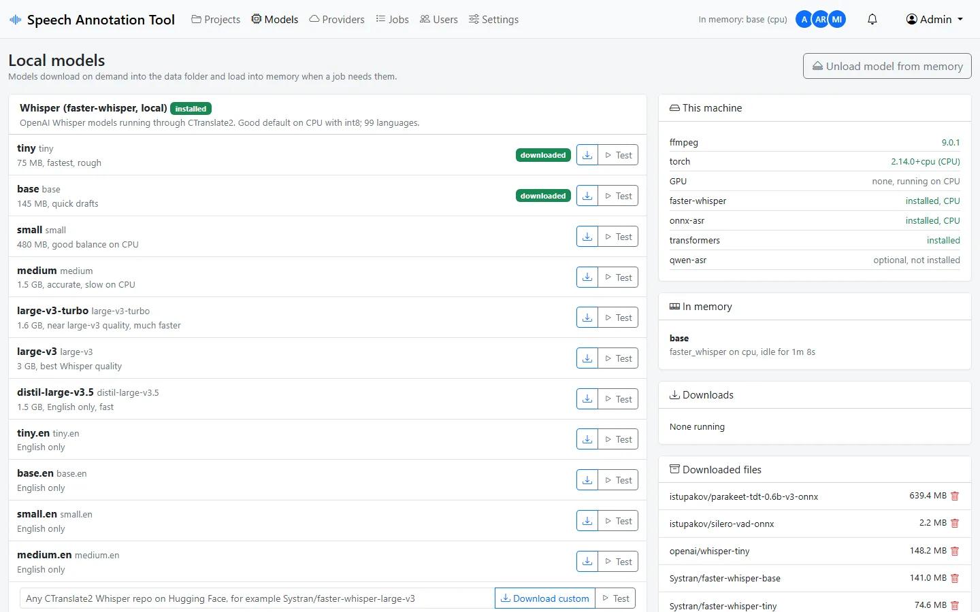
Task: Download the large-v3 model
Action: point(587,358)
